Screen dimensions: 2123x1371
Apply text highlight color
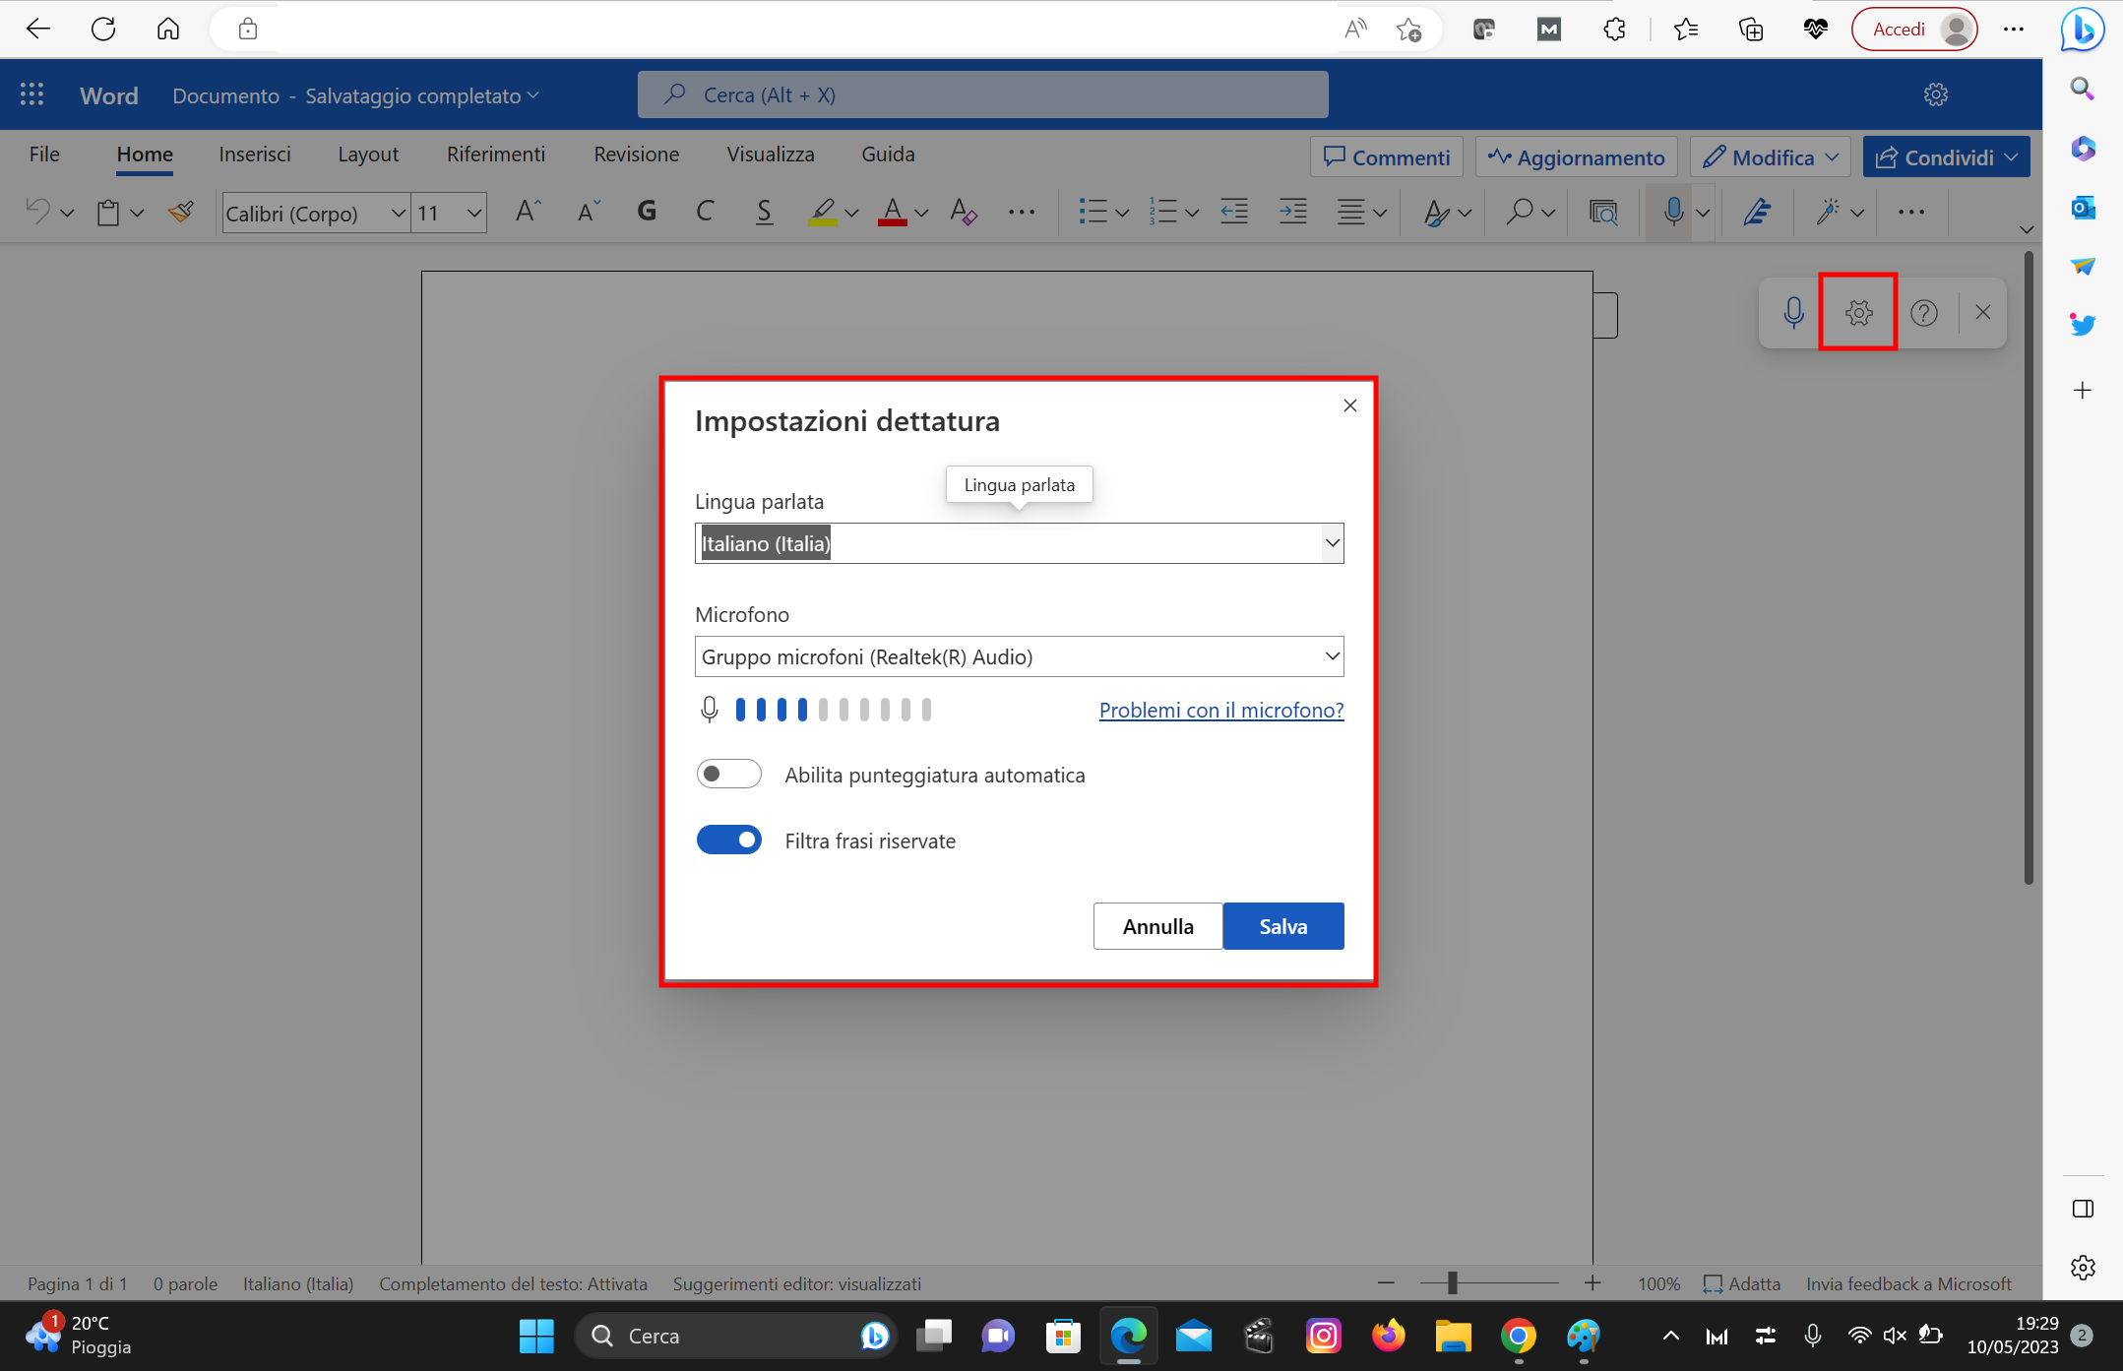(825, 212)
